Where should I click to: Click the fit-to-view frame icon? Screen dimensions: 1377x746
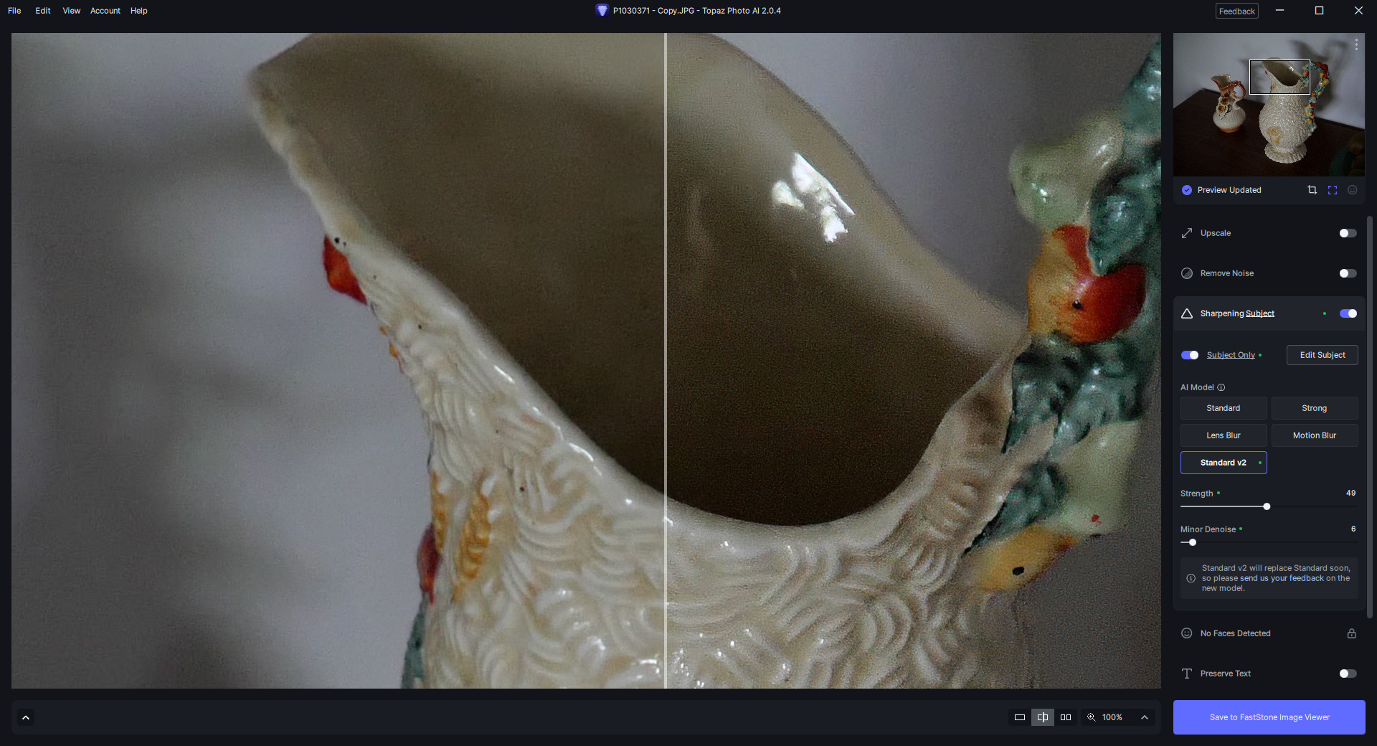pyautogui.click(x=1332, y=190)
